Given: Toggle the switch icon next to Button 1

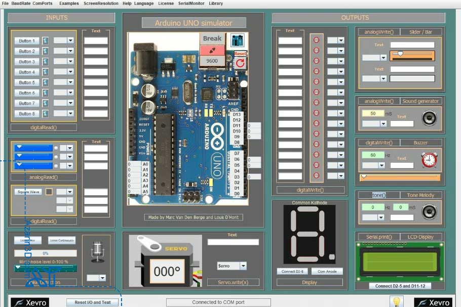Looking at the screenshot, I should point(45,40).
